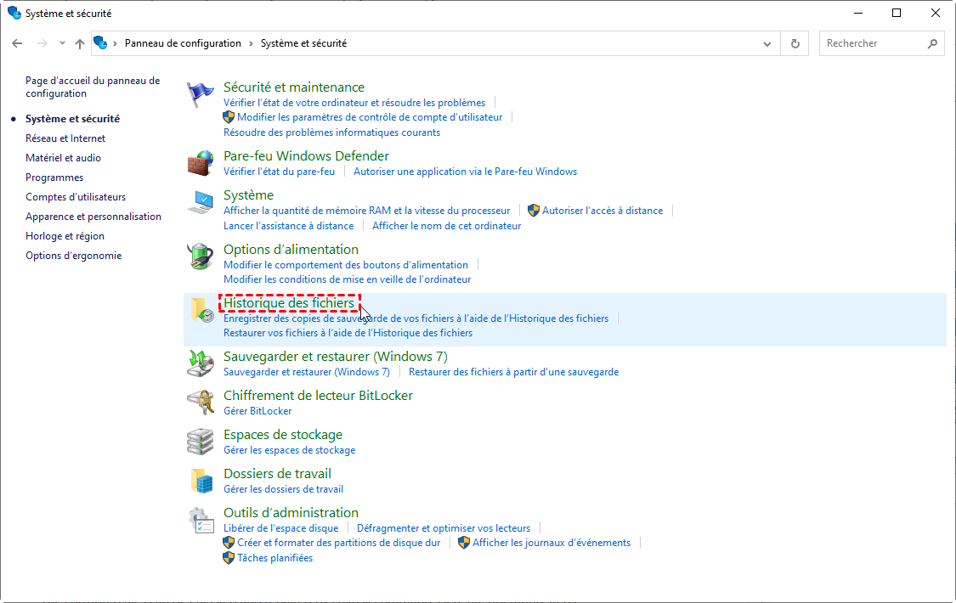Open the Options d'alimentation heading
956x603 pixels.
pos(291,249)
